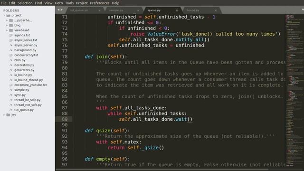Click the decorators.py file icon

click(x=11, y=65)
